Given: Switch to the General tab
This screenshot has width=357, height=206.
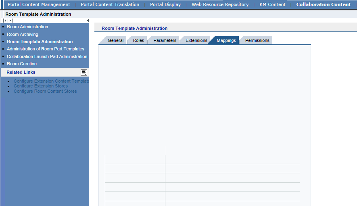Looking at the screenshot, I should point(115,40).
